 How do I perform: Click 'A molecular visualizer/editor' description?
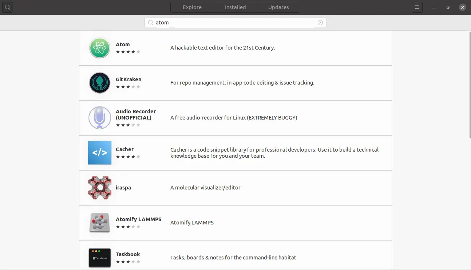tap(205, 188)
